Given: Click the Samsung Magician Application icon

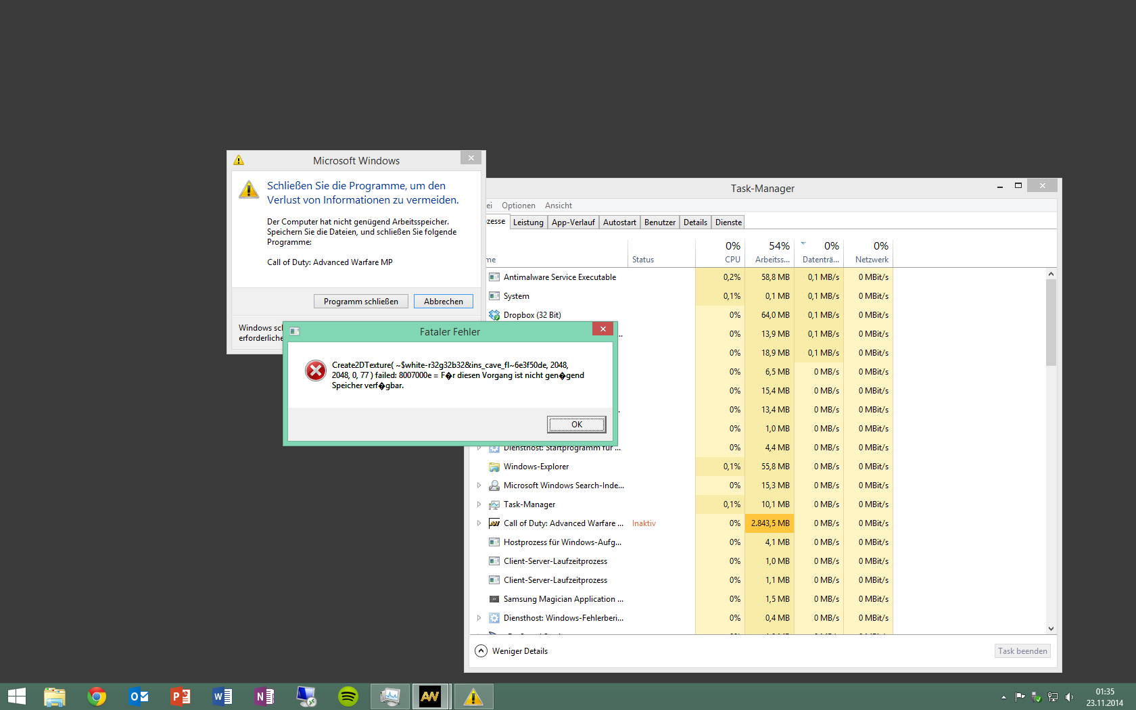Looking at the screenshot, I should (494, 599).
